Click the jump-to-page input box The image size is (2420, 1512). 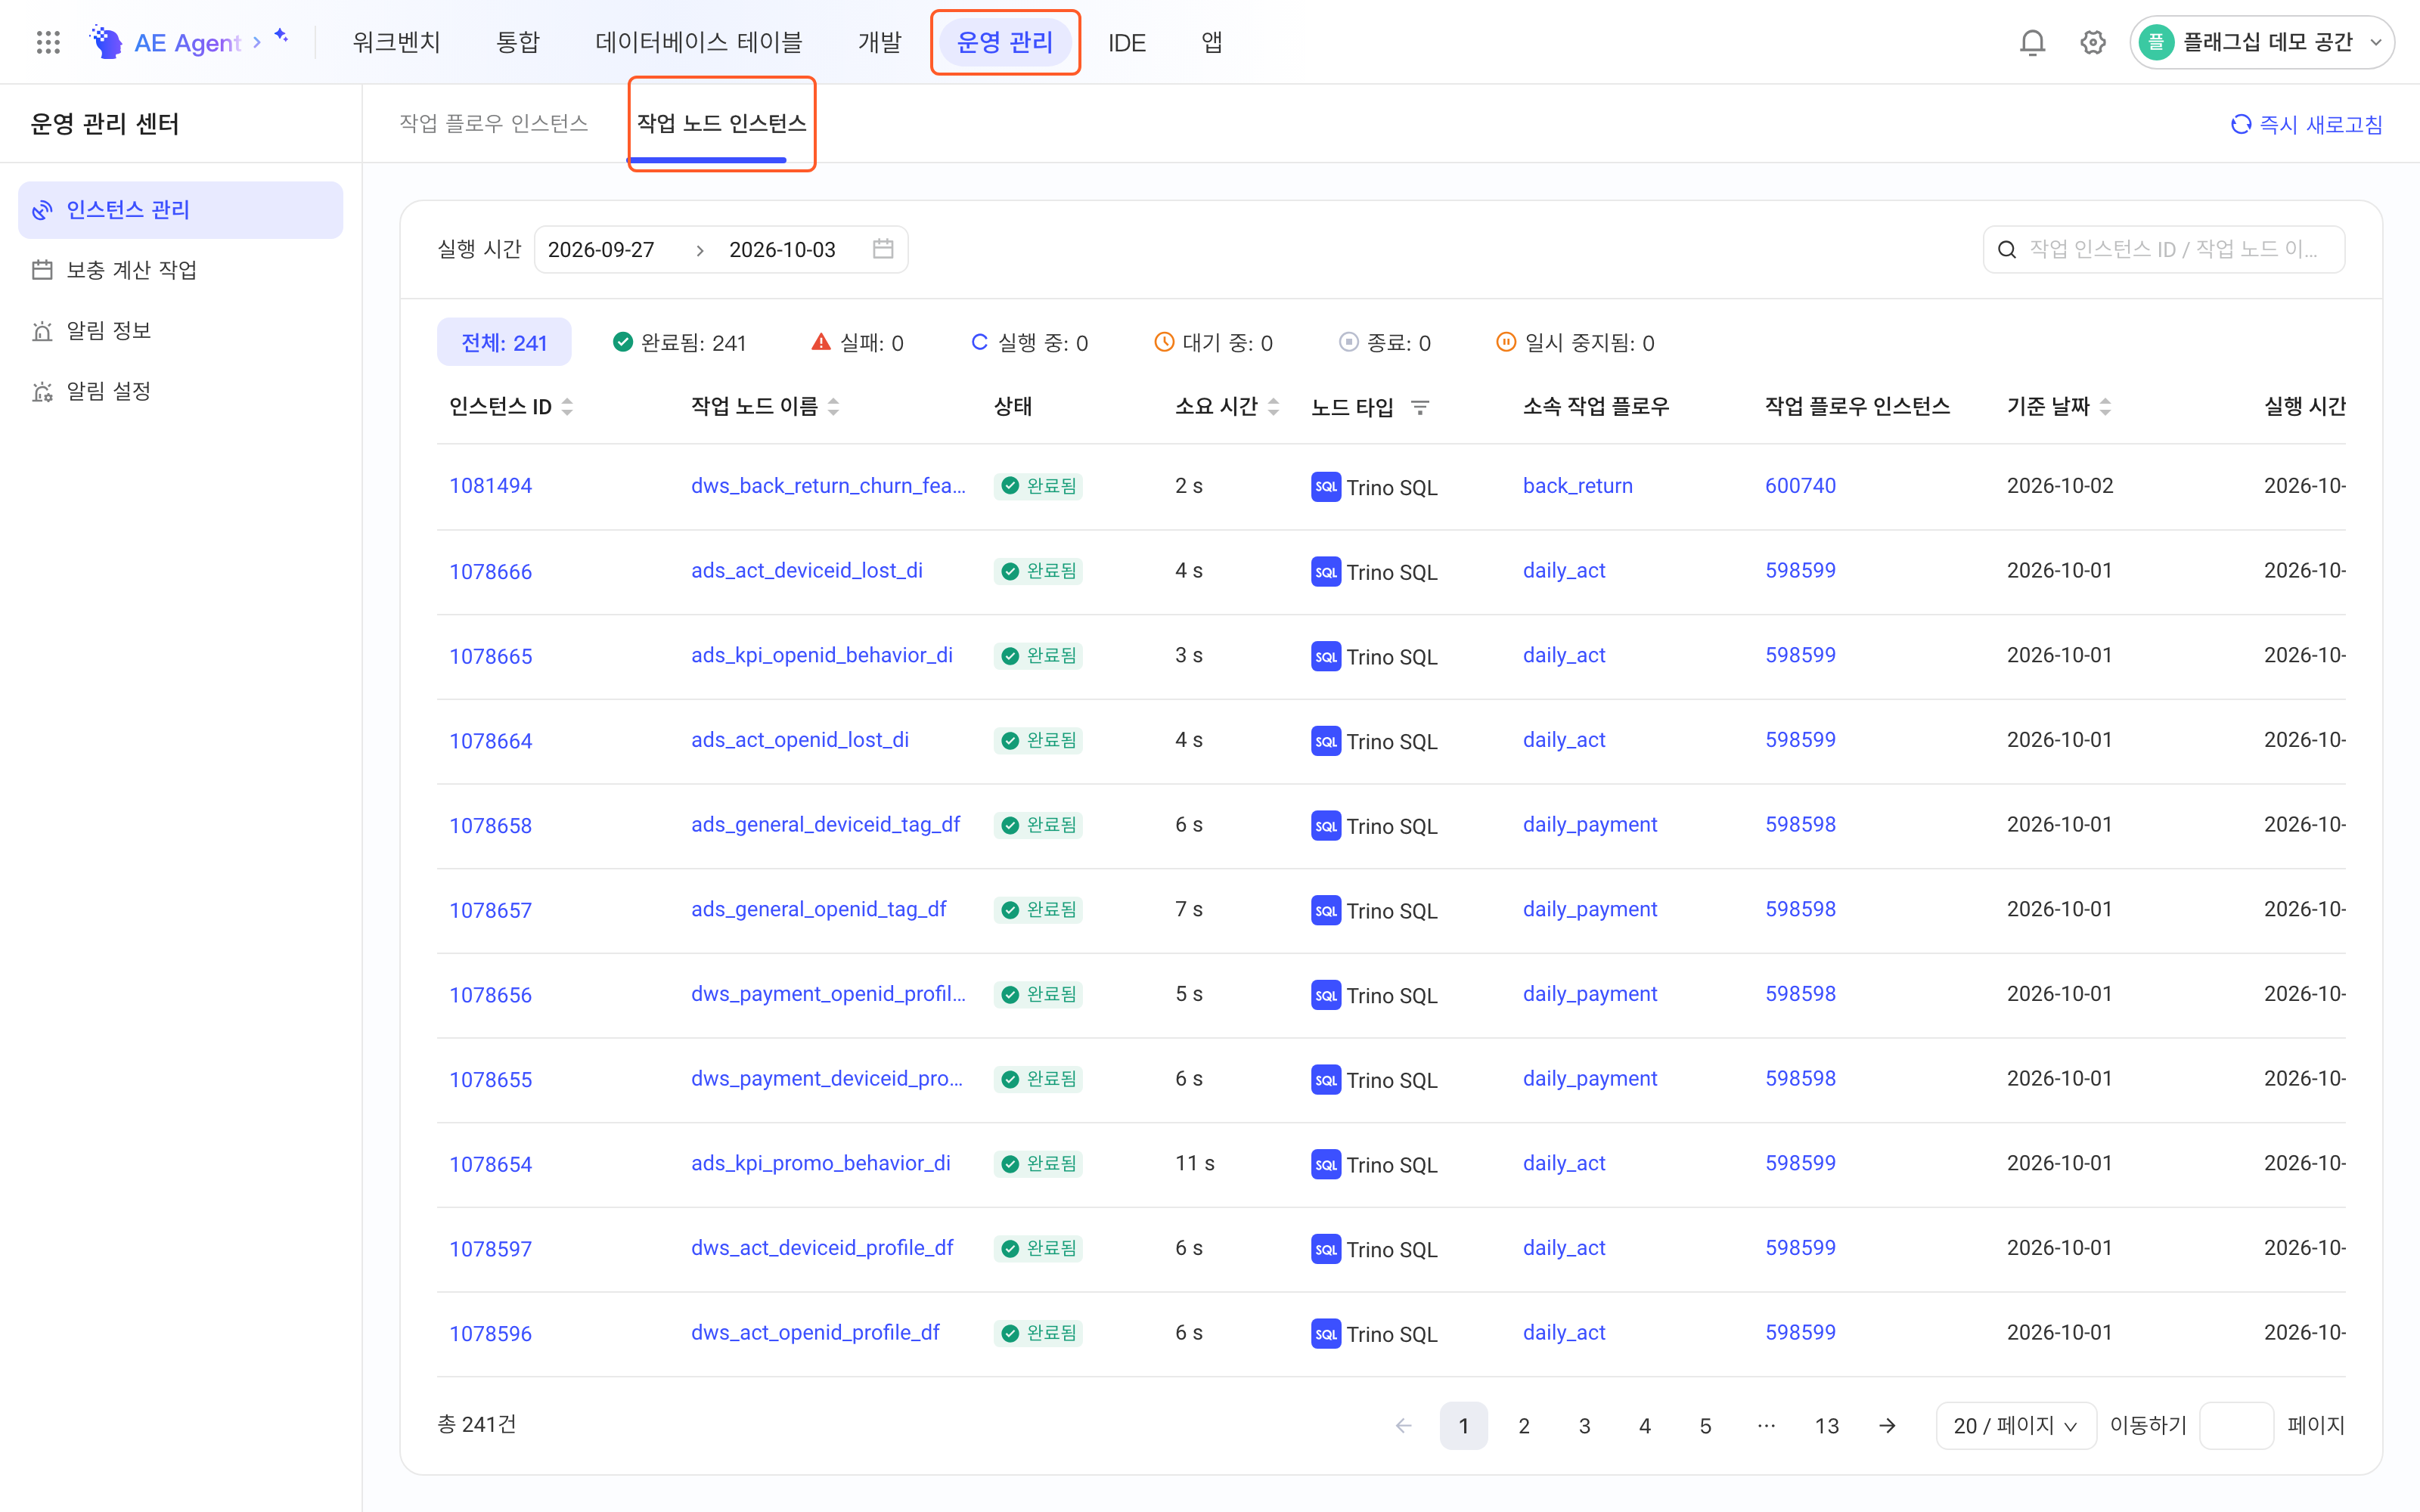point(2236,1425)
